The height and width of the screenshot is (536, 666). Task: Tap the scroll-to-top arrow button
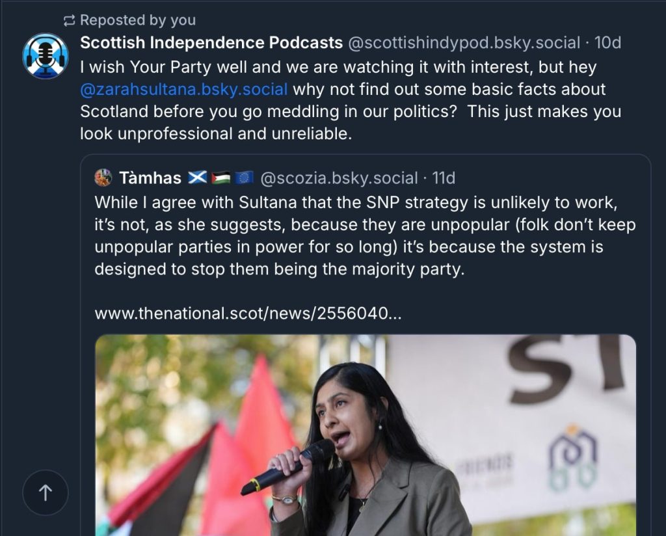(46, 492)
